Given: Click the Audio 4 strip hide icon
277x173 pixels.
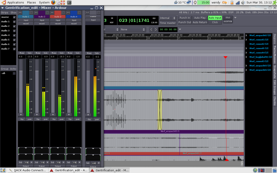Looking at the screenshot, I should coord(80,12).
